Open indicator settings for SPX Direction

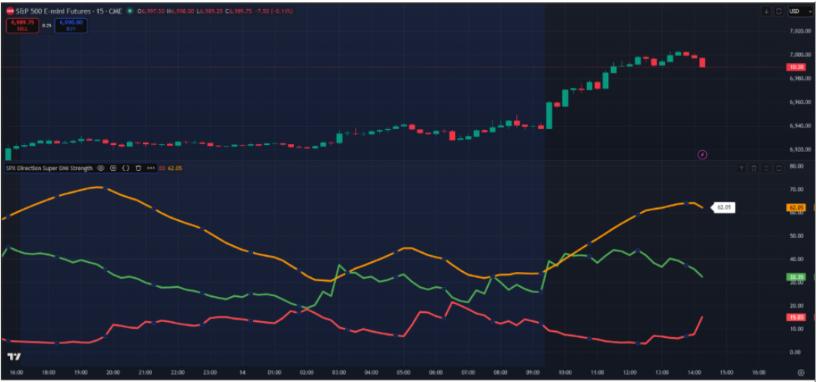tap(113, 169)
